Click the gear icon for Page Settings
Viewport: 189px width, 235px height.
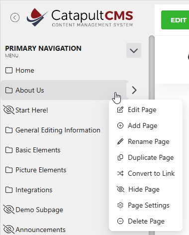[x=120, y=205]
